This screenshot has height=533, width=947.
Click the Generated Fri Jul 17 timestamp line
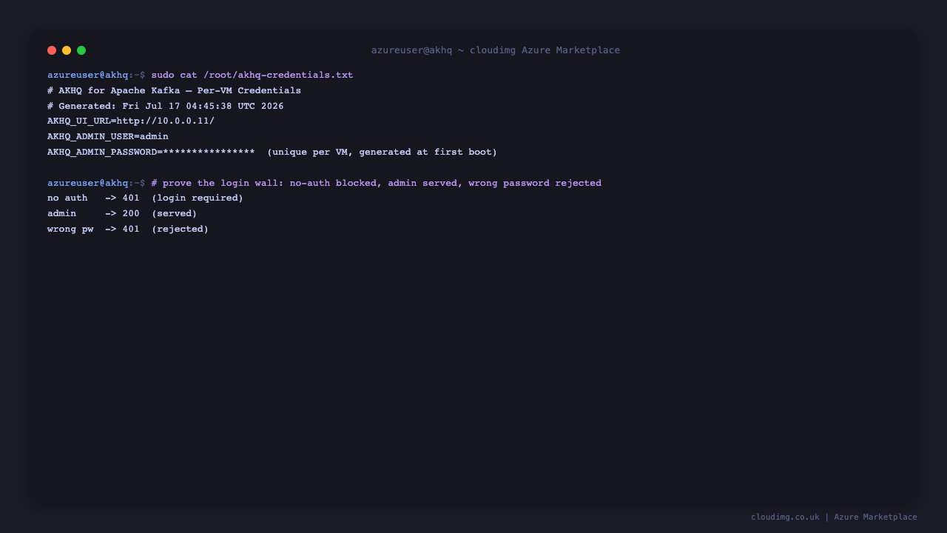166,107
